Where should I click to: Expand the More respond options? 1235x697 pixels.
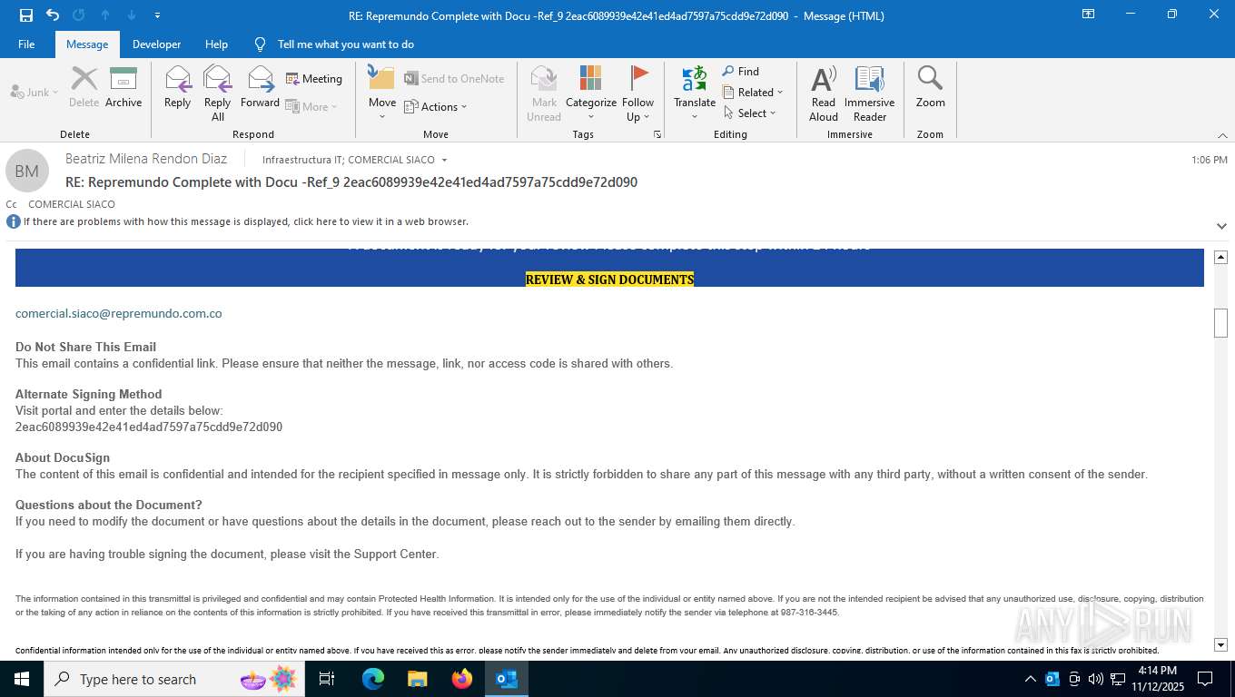pyautogui.click(x=311, y=106)
